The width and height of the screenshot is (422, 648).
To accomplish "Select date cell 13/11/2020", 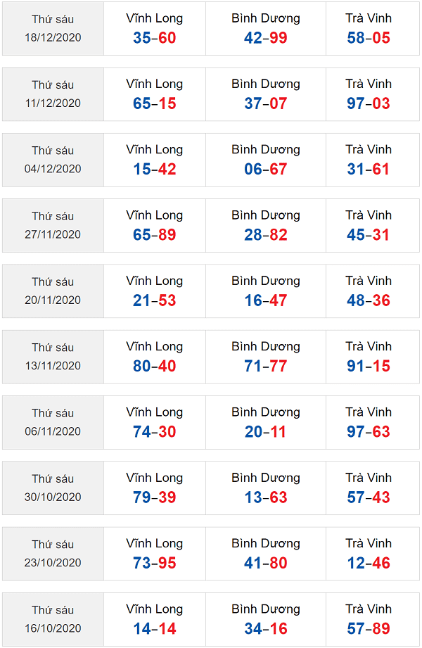I will (x=53, y=357).
